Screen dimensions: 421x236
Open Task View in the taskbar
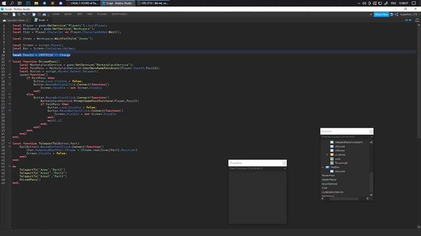pos(20,3)
